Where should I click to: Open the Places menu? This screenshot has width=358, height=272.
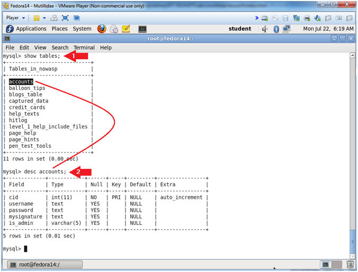pos(59,29)
